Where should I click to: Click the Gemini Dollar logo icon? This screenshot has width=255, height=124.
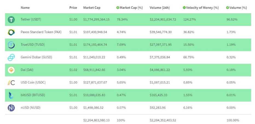click(x=11, y=57)
